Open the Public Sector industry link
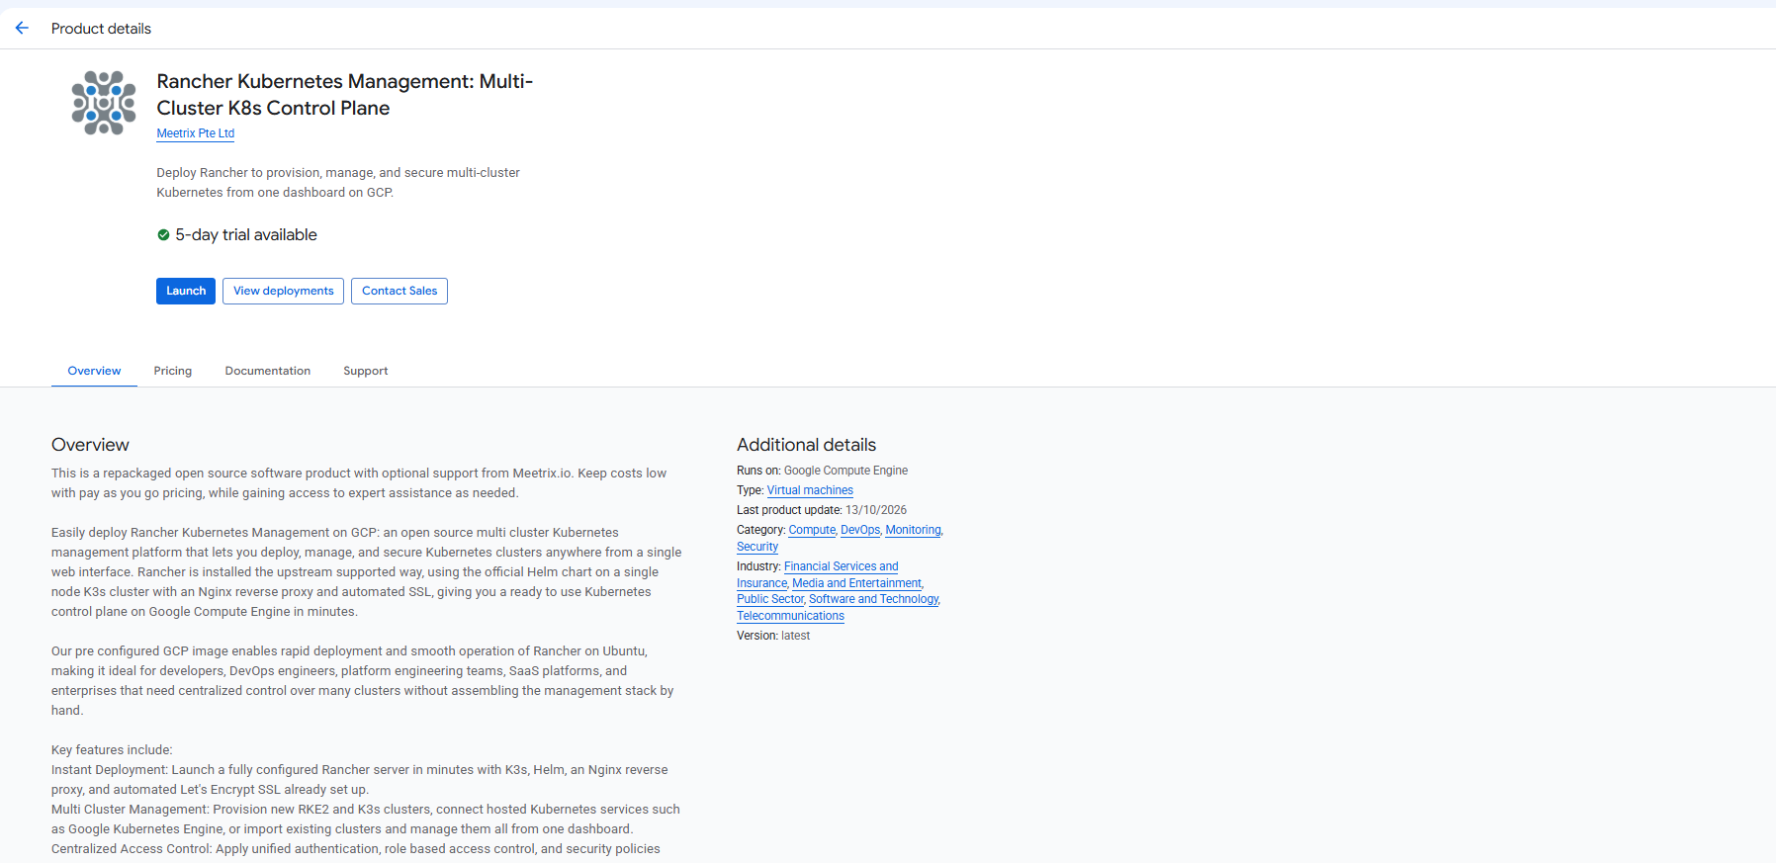The image size is (1776, 863). point(770,599)
